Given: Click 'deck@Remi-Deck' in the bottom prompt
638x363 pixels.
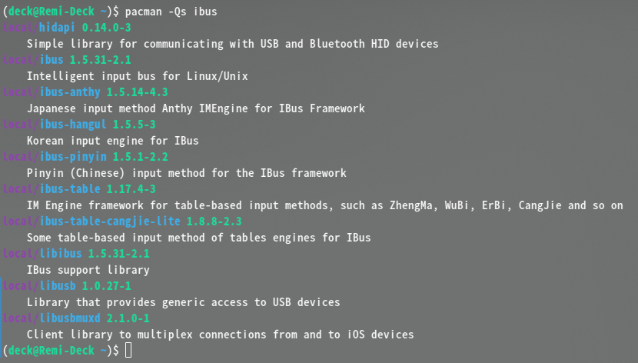Looking at the screenshot, I should point(52,351).
